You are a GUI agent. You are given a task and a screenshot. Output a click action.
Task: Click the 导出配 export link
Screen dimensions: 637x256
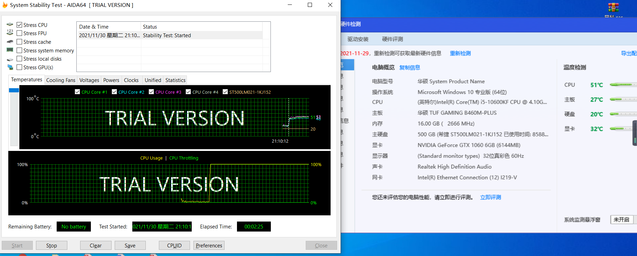point(629,53)
